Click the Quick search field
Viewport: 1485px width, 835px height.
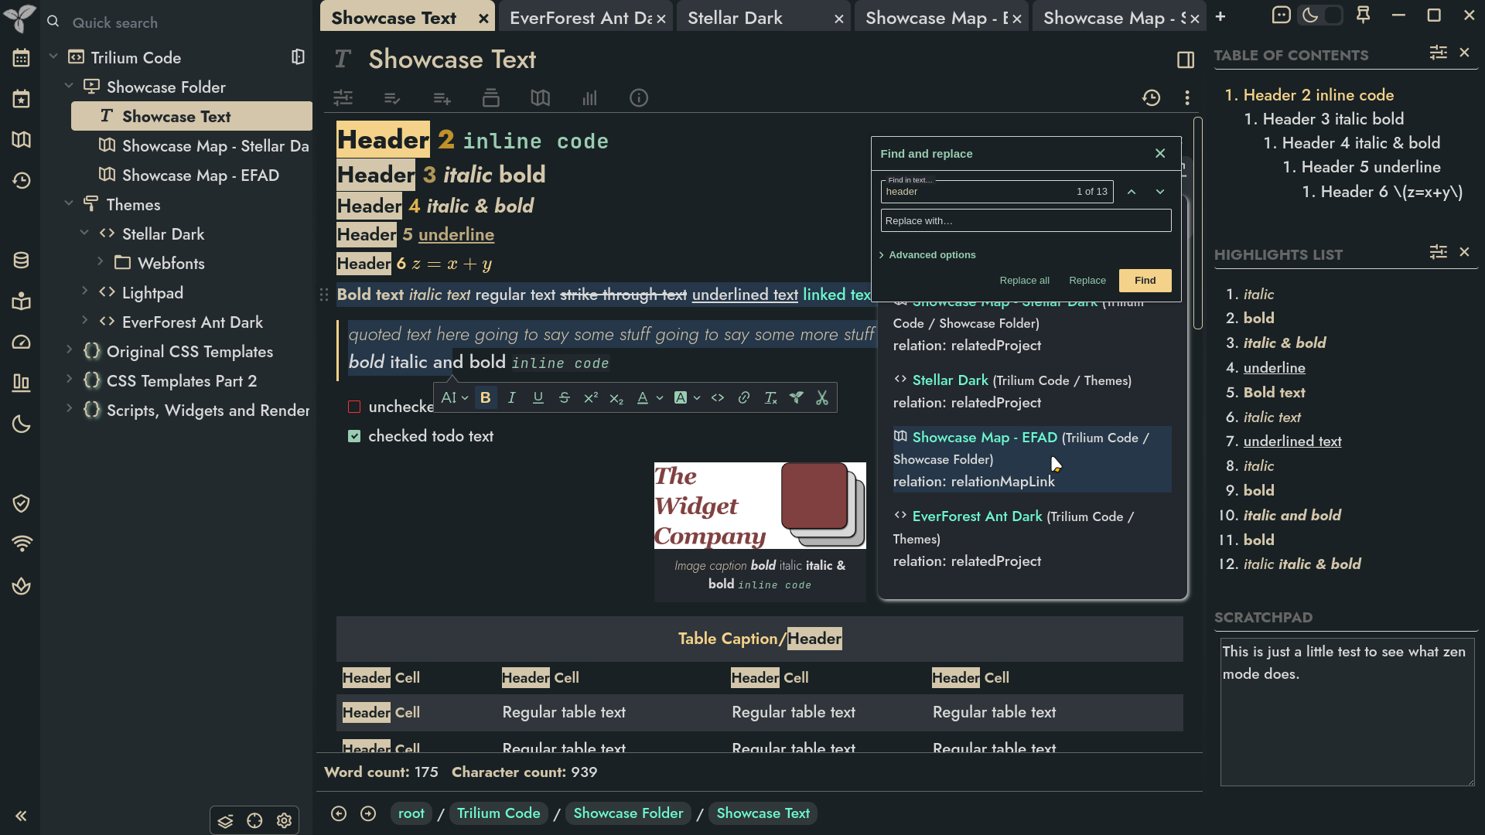pyautogui.click(x=178, y=22)
